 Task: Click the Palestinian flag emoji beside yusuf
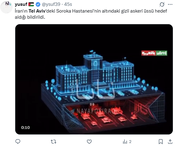[31, 4]
